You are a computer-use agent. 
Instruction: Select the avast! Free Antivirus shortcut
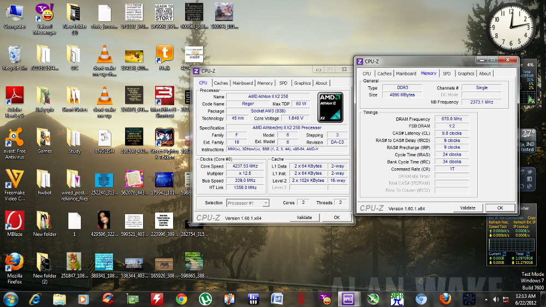click(15, 144)
